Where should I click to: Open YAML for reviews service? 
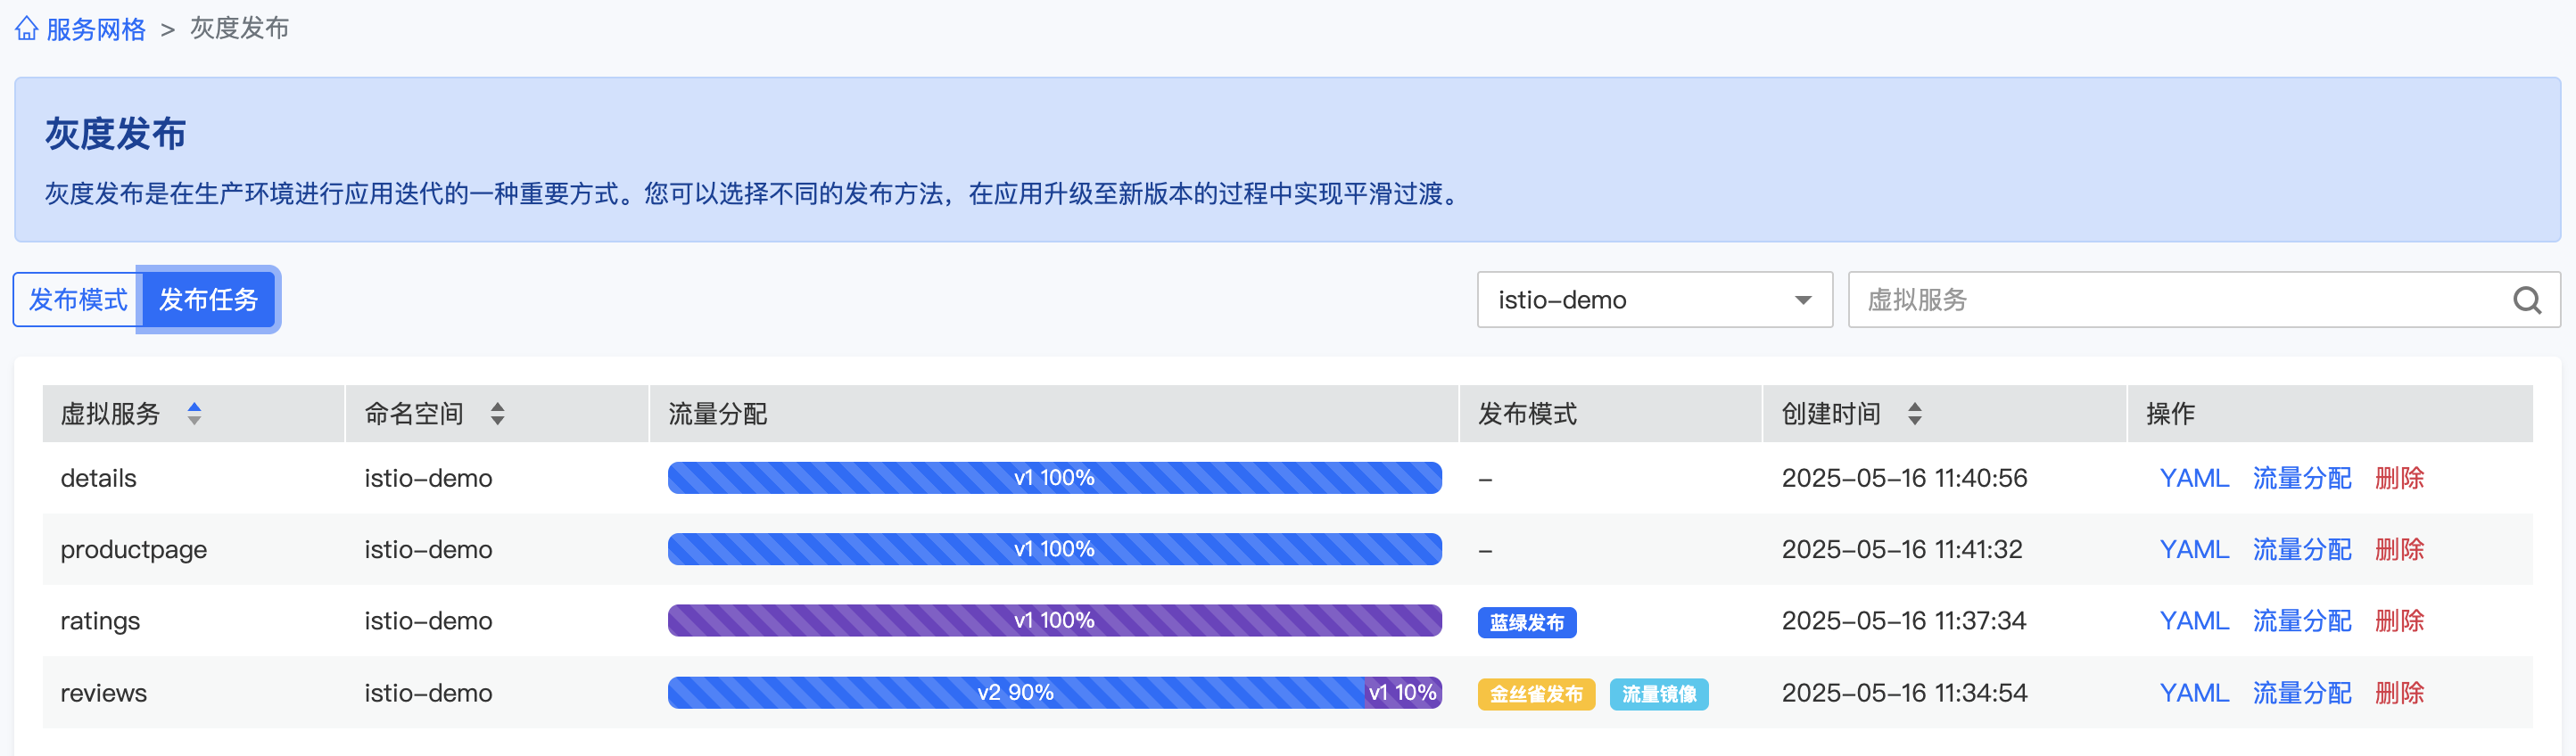pos(2194,692)
